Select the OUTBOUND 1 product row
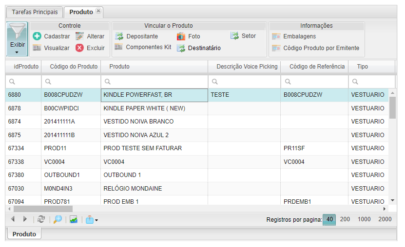405x247 pixels. (197, 175)
